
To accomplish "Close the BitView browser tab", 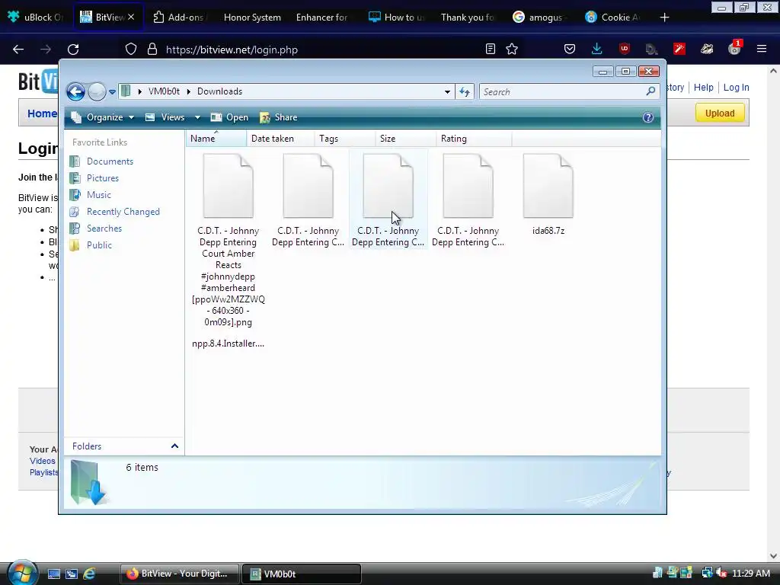I will 131,17.
